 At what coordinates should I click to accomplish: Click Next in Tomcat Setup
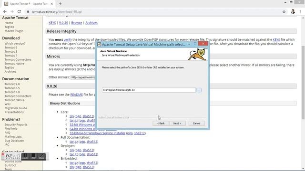pyautogui.click(x=177, y=123)
